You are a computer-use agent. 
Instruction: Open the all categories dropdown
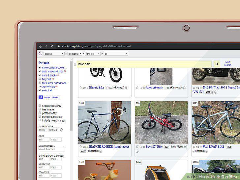point(116,54)
